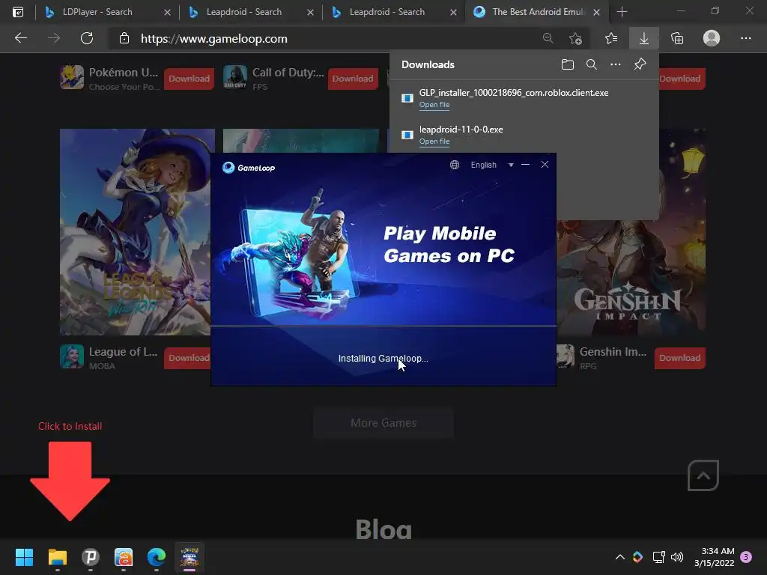This screenshot has width=767, height=575.
Task: Click the site lock icon in address bar
Action: (x=124, y=39)
